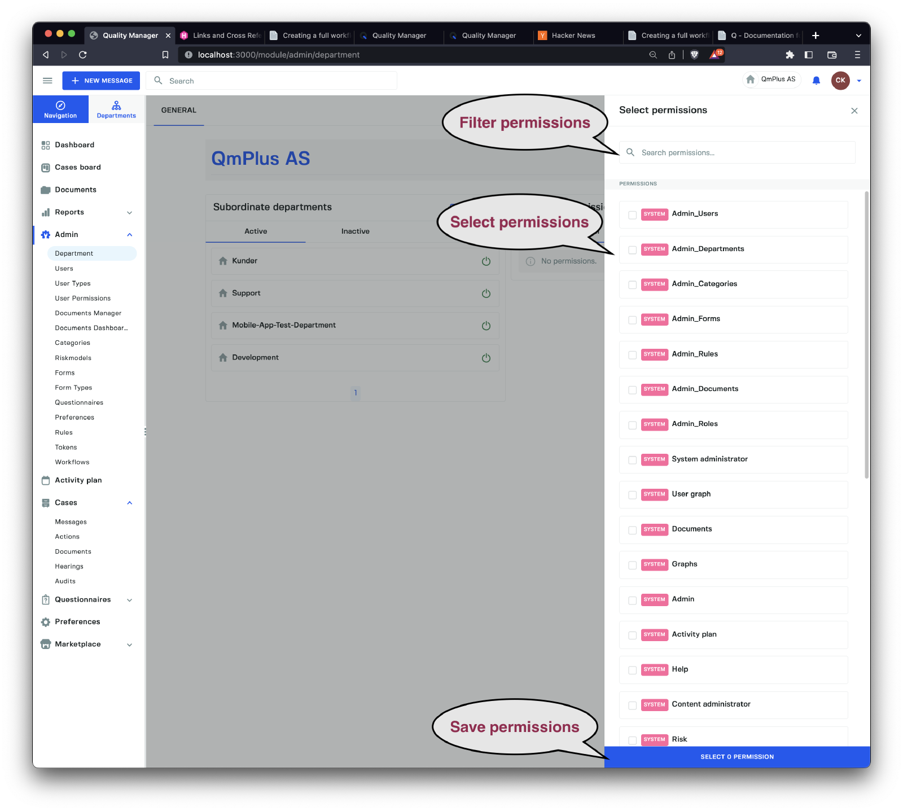Expand the Marketplace menu chevron
This screenshot has width=903, height=811.
[130, 645]
